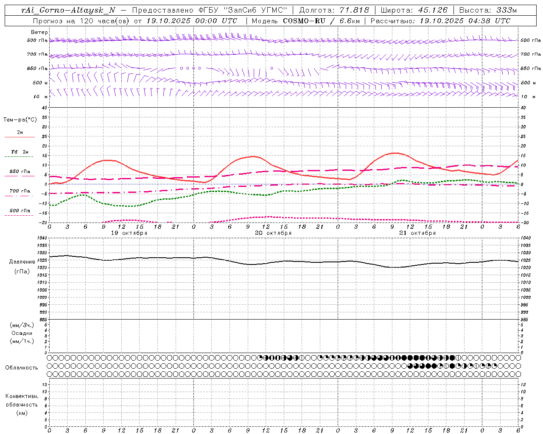
Task: Select the ФГБУ "ЗапСиб УГМС" provider text
Action: pyautogui.click(x=243, y=11)
